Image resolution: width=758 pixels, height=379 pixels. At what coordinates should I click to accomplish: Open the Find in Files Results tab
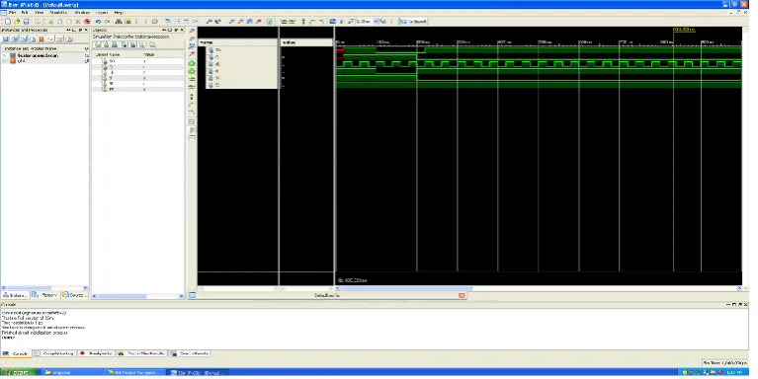click(141, 353)
